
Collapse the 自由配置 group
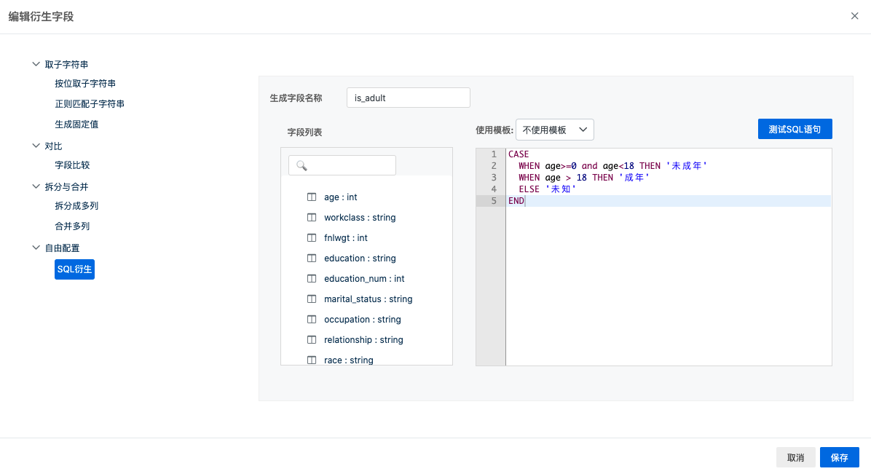tap(36, 248)
